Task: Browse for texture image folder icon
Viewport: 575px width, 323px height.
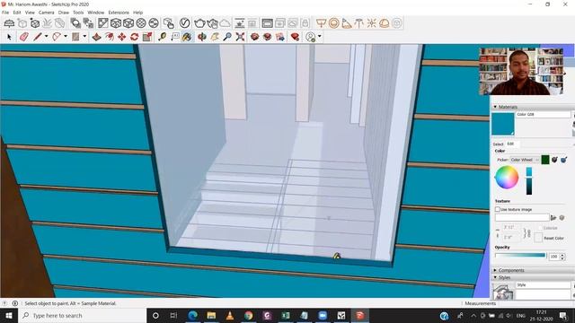Action: click(553, 218)
